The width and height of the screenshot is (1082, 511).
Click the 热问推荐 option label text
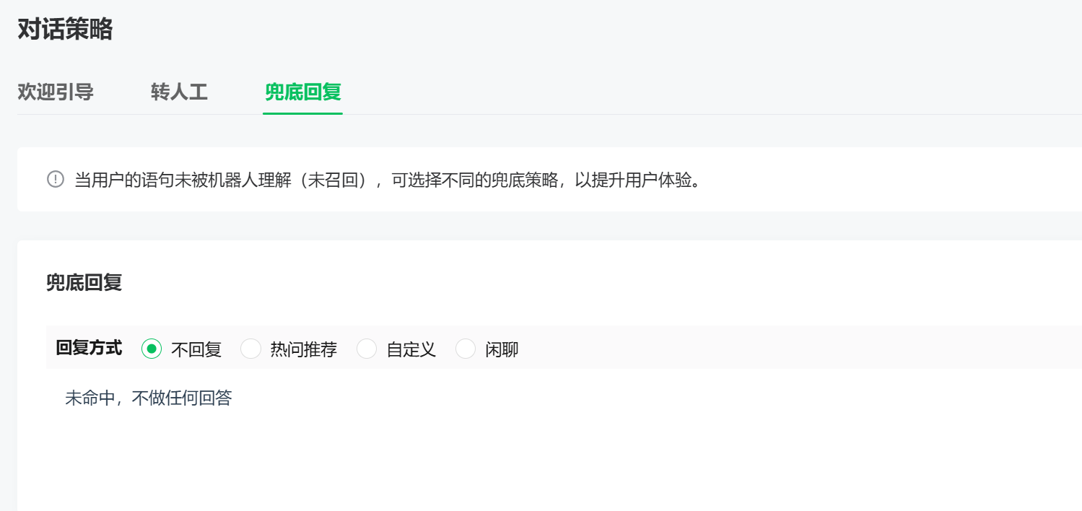click(303, 350)
